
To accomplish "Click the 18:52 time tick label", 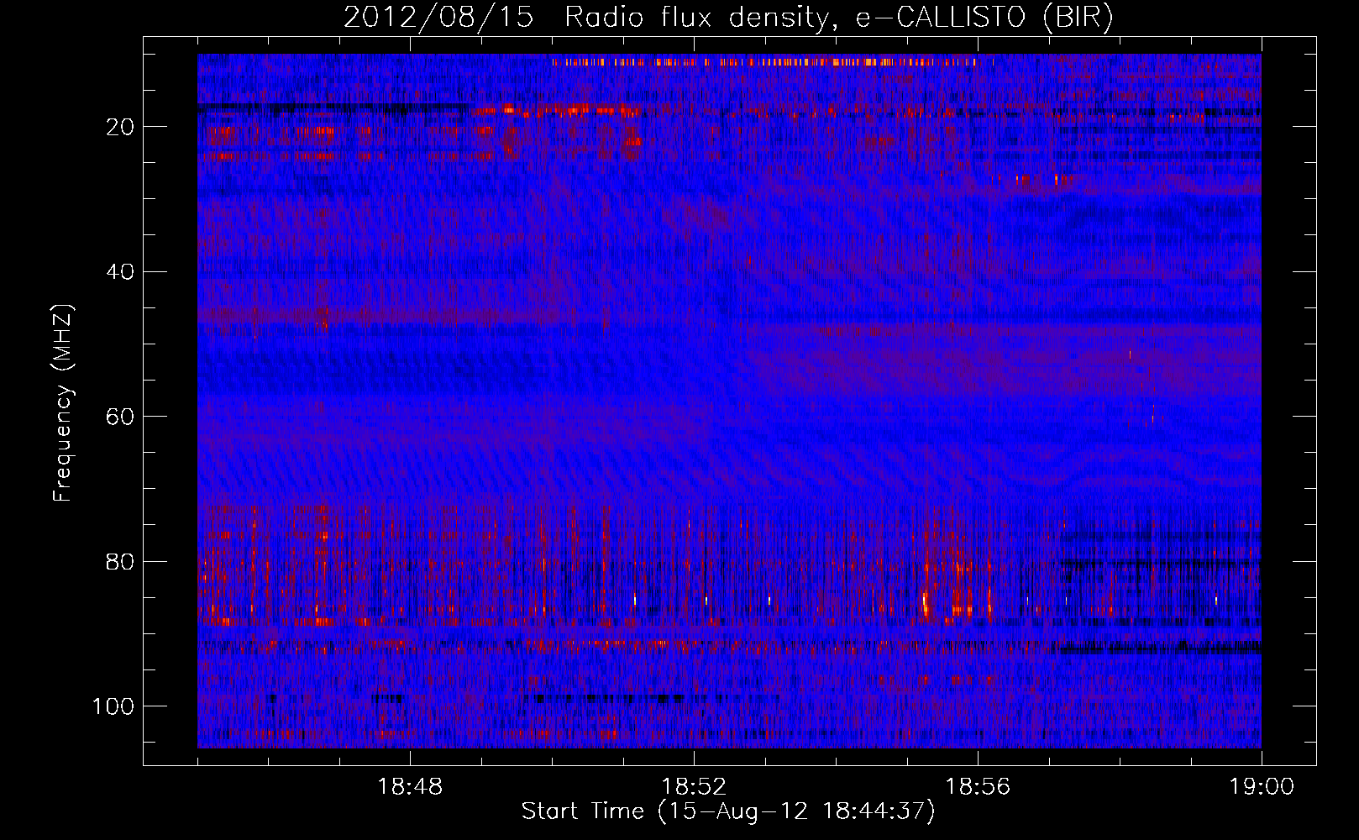I will 694,787.
